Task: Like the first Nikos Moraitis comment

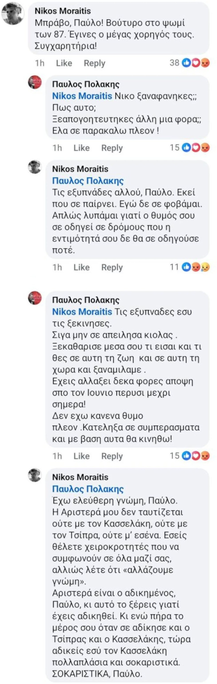Action: click(64, 63)
